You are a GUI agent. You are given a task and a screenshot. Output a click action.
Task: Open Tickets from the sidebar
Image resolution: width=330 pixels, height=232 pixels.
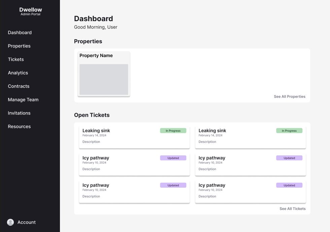click(16, 59)
